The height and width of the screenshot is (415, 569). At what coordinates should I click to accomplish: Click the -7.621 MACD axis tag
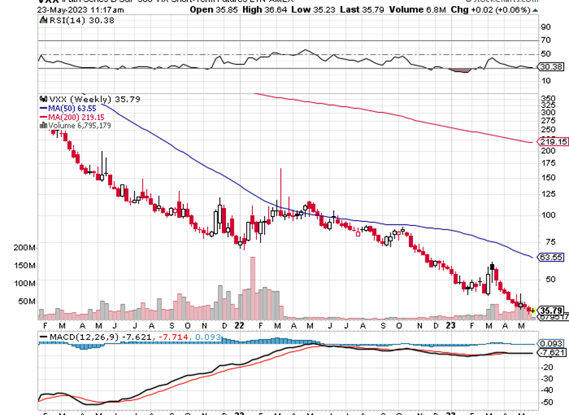point(552,352)
